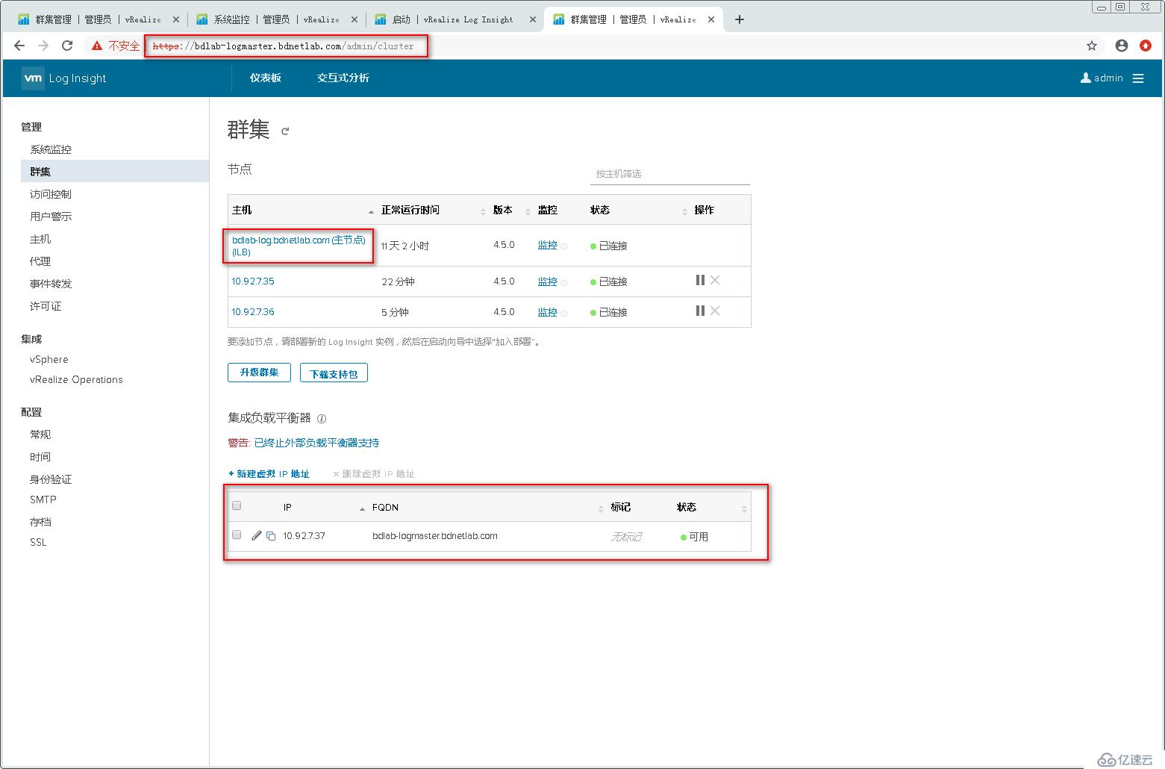Switch to 启动 vRealize Log Insight tab

coord(454,19)
